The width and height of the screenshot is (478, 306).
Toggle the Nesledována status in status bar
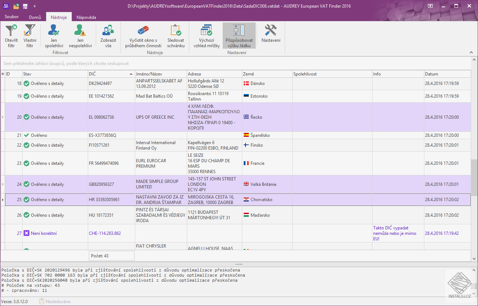(55, 301)
